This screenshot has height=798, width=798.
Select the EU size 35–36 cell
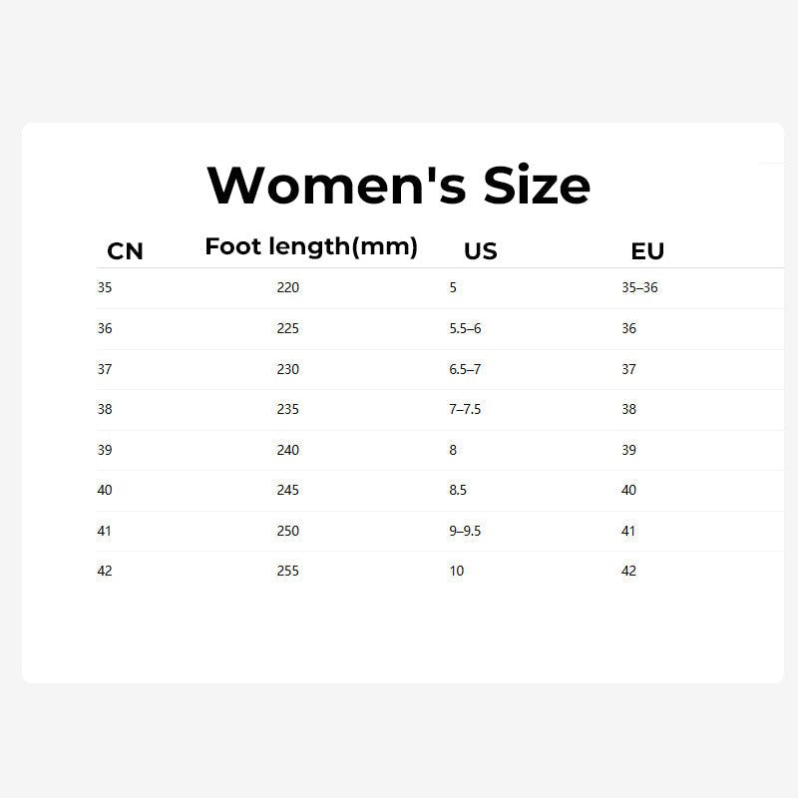point(639,287)
